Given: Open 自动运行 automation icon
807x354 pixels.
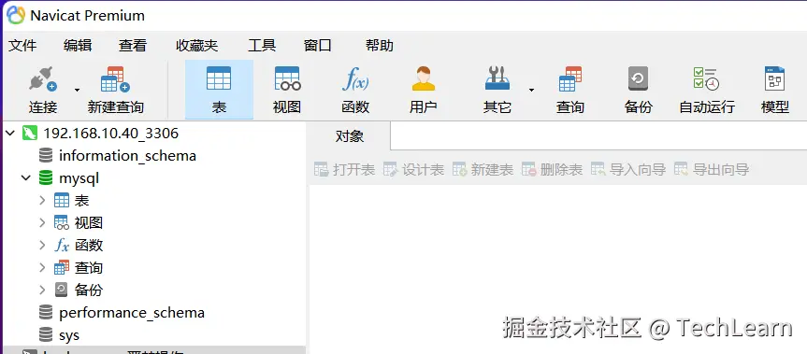Looking at the screenshot, I should click(706, 78).
